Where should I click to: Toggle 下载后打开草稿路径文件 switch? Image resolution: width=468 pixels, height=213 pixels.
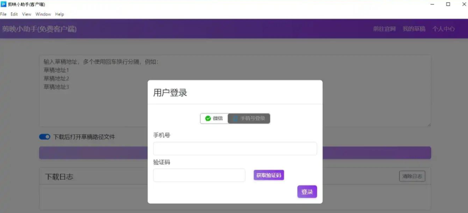pos(44,137)
